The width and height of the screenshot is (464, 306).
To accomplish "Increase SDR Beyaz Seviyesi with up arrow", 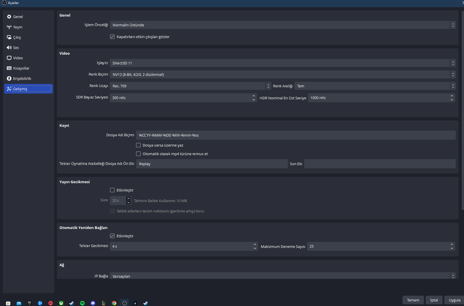I will pos(254,96).
